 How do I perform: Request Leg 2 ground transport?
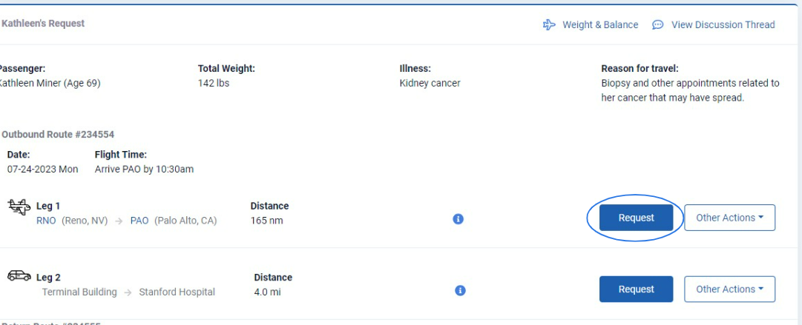[637, 289]
